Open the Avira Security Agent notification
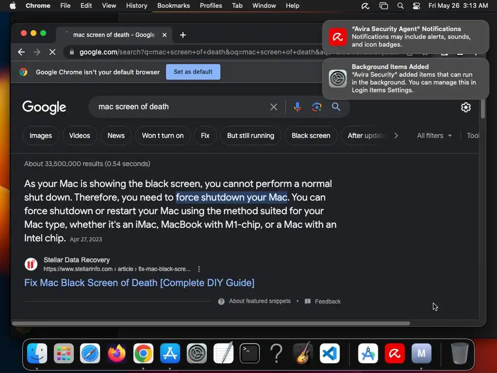The image size is (497, 373). tap(406, 37)
